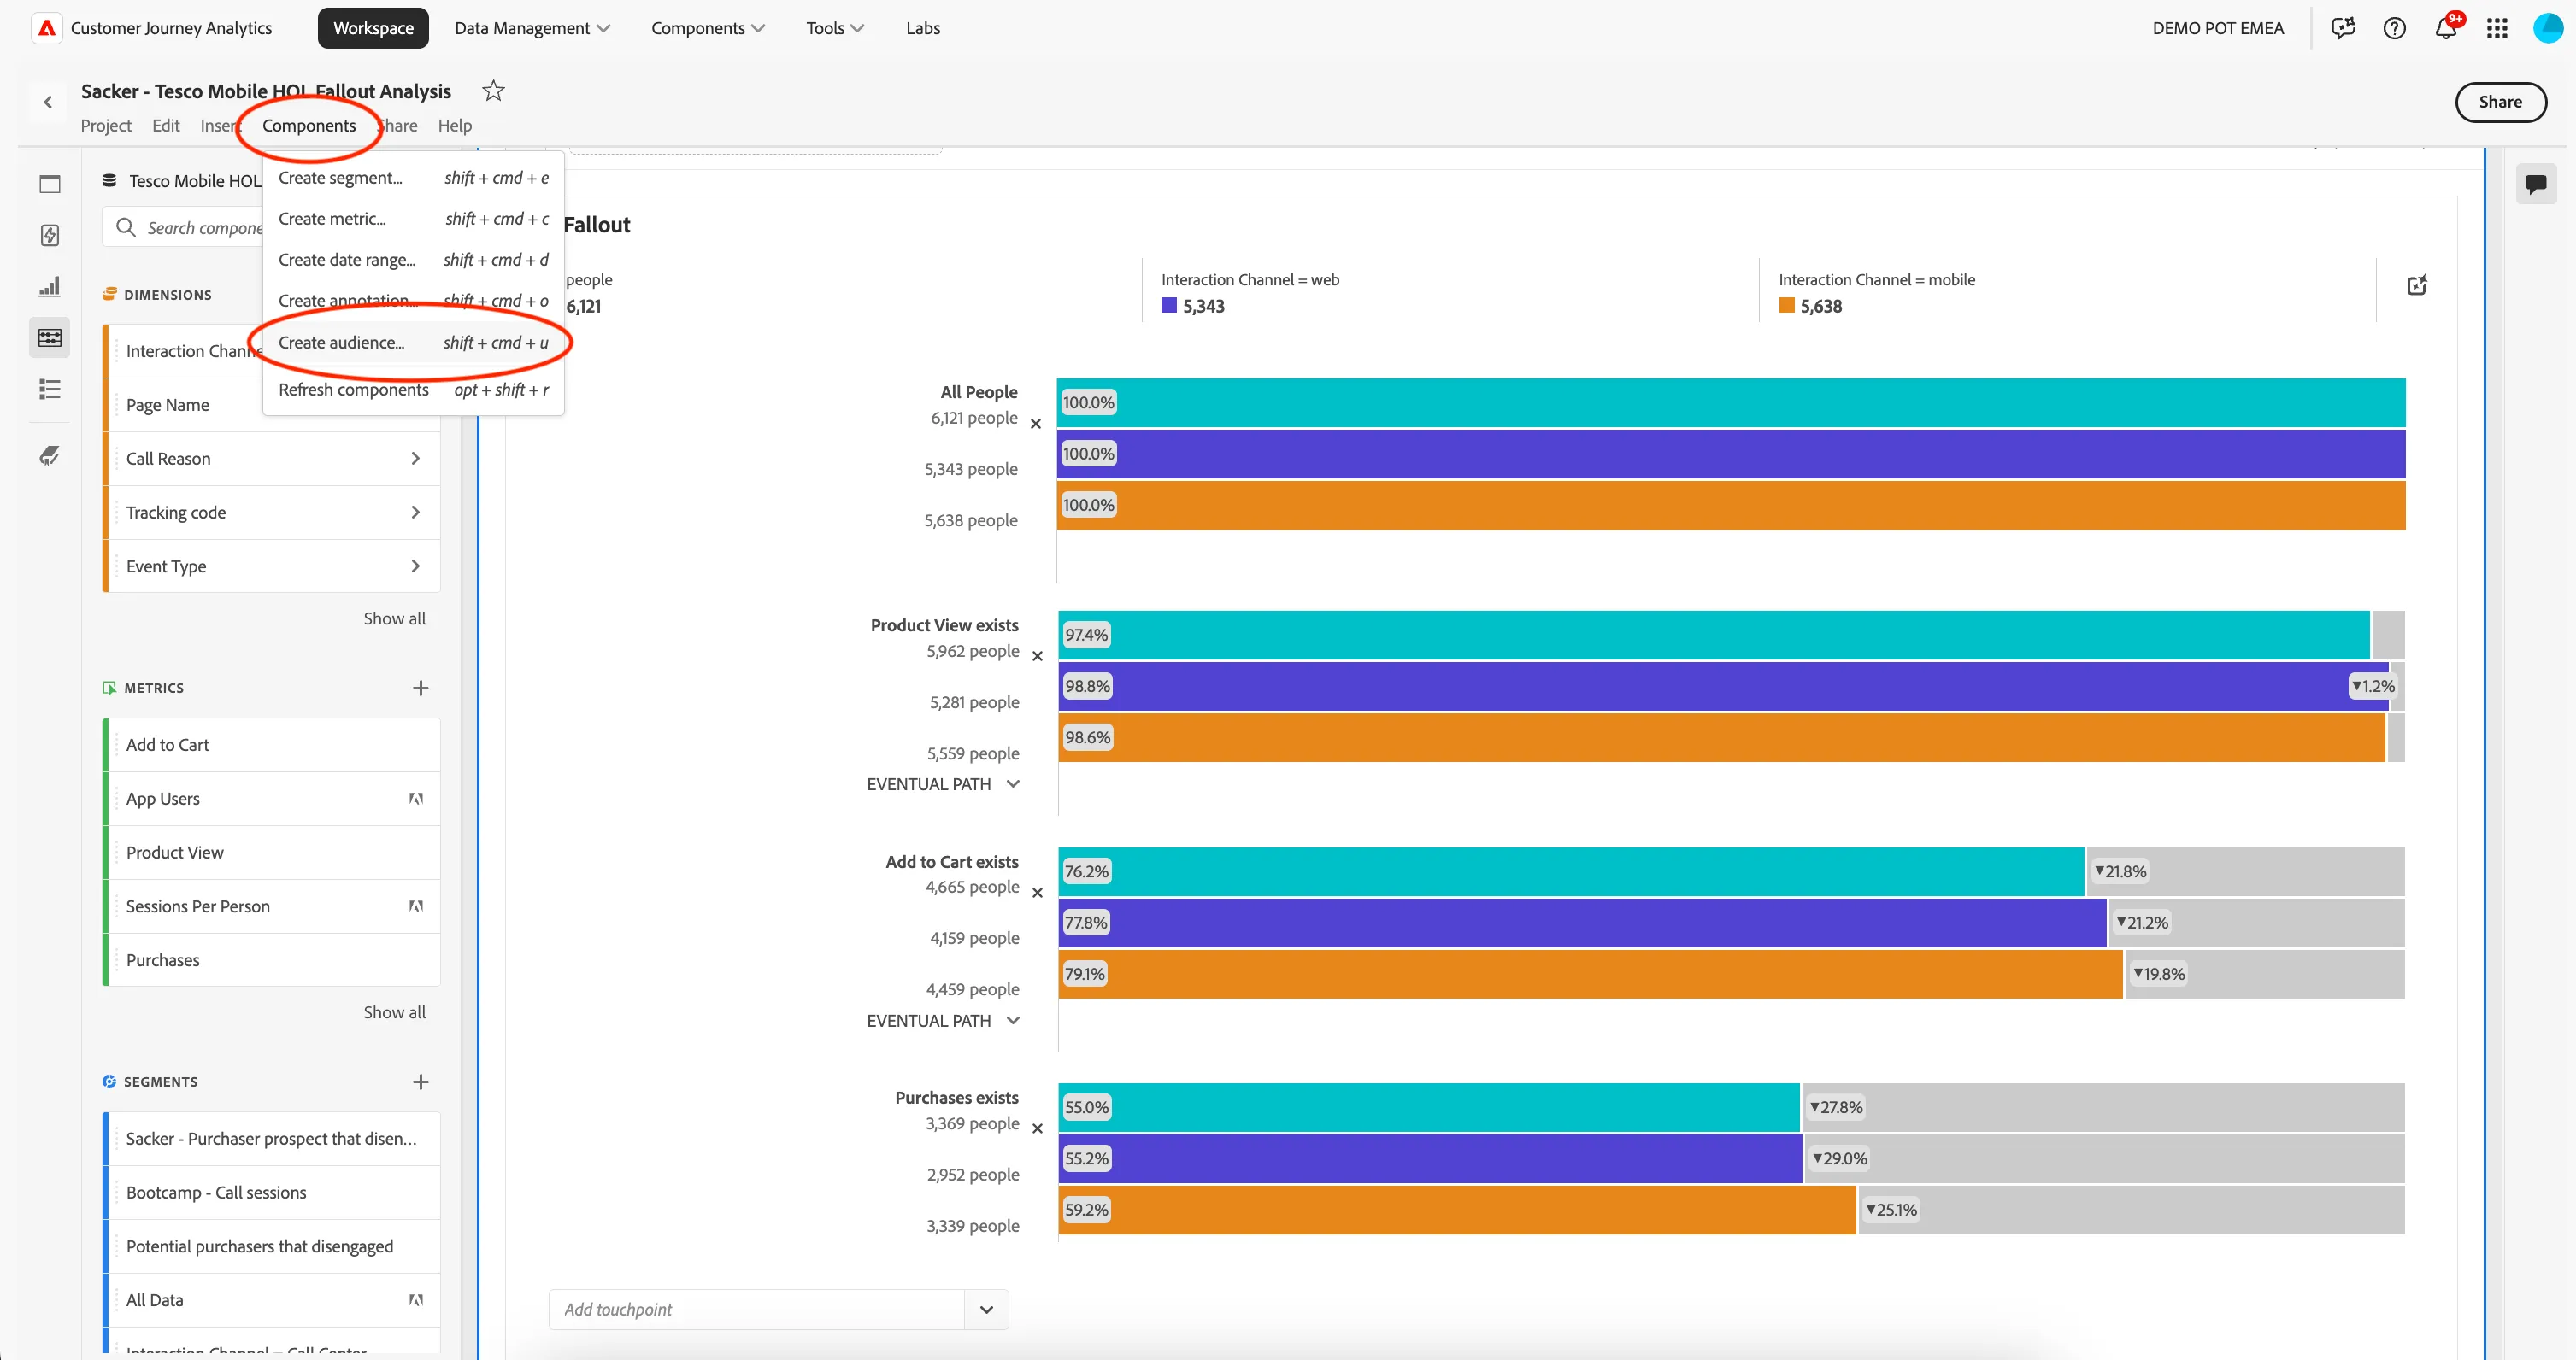
Task: Choose Create segment menu entry
Action: point(413,178)
